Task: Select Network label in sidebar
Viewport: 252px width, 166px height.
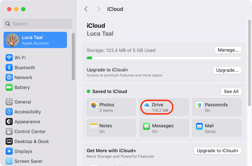Action: pyautogui.click(x=23, y=77)
